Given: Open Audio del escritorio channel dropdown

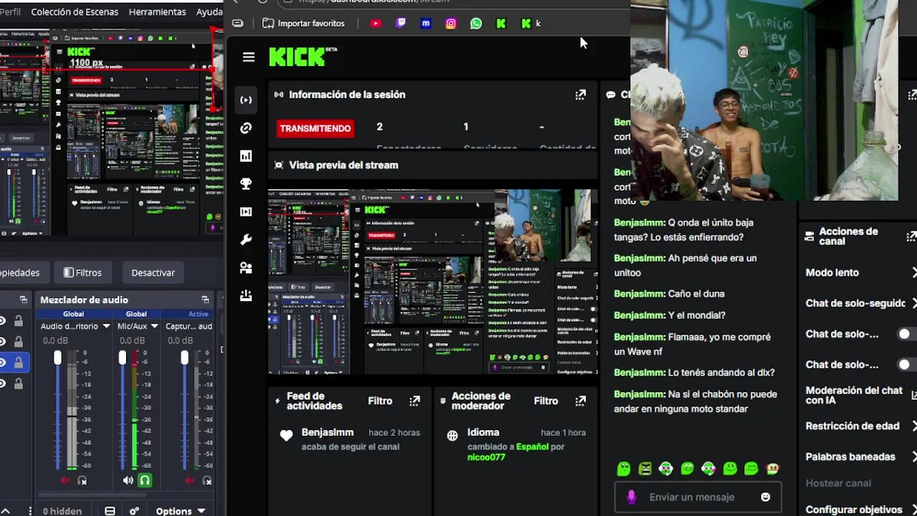Looking at the screenshot, I should pos(106,326).
